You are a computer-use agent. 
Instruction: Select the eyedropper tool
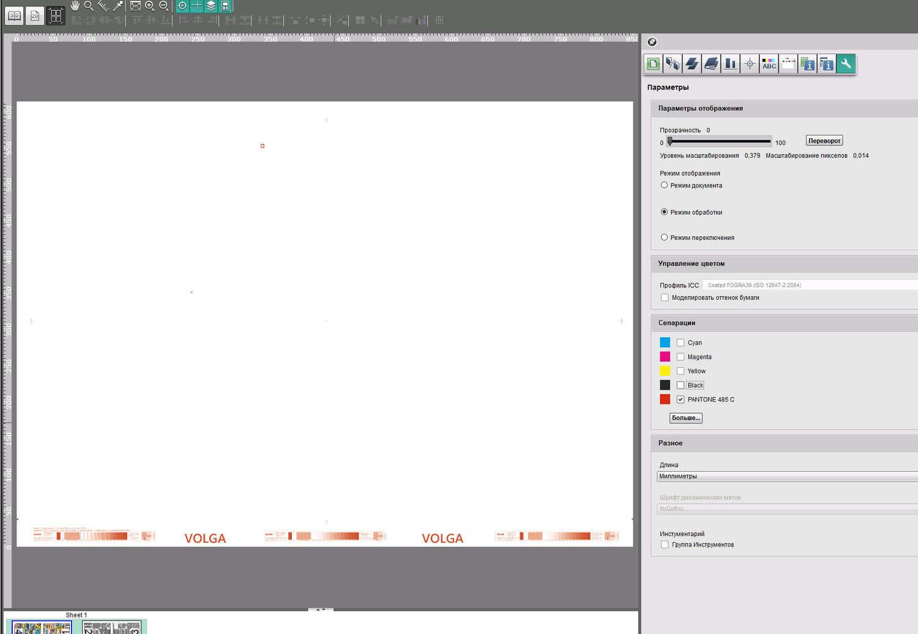click(x=118, y=6)
